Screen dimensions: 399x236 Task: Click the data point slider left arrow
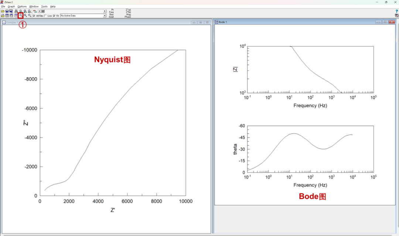[x=39, y=11]
